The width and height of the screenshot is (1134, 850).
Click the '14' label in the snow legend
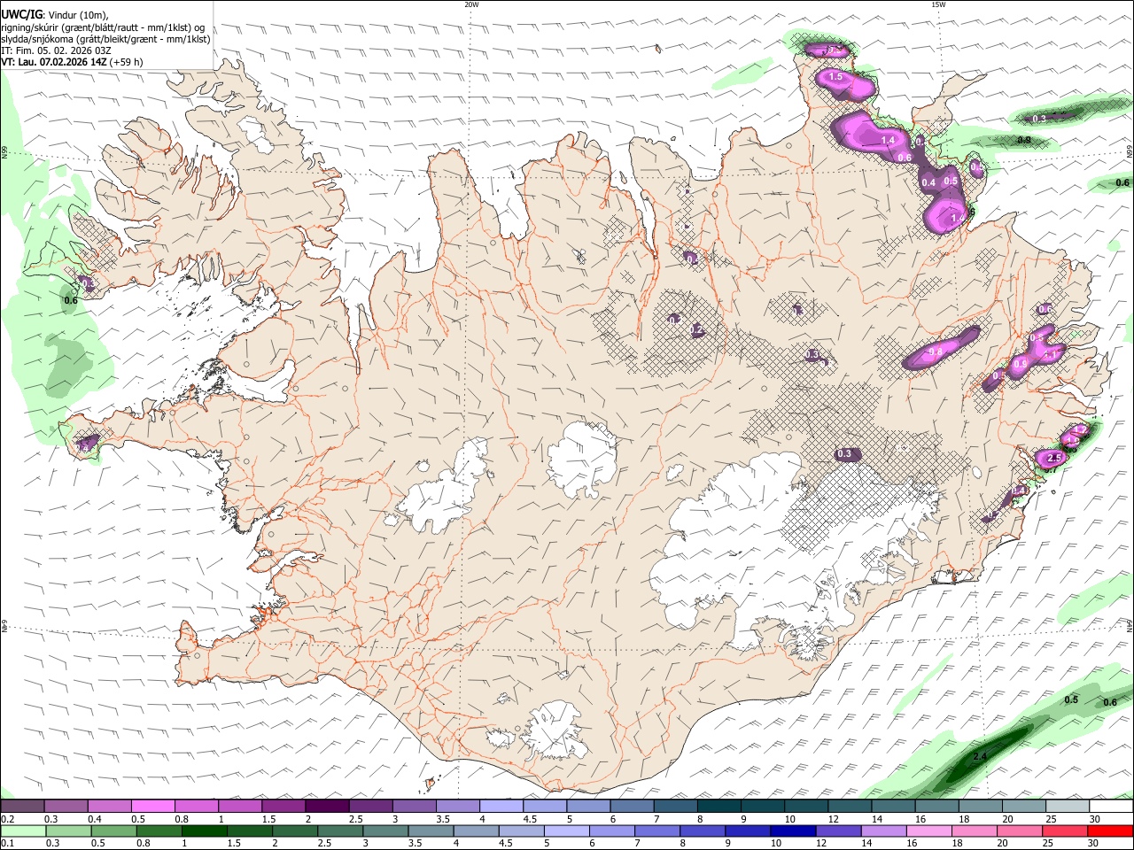click(876, 819)
